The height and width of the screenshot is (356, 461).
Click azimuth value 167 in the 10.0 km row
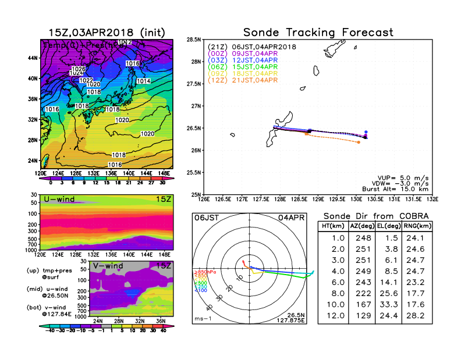[363, 304]
